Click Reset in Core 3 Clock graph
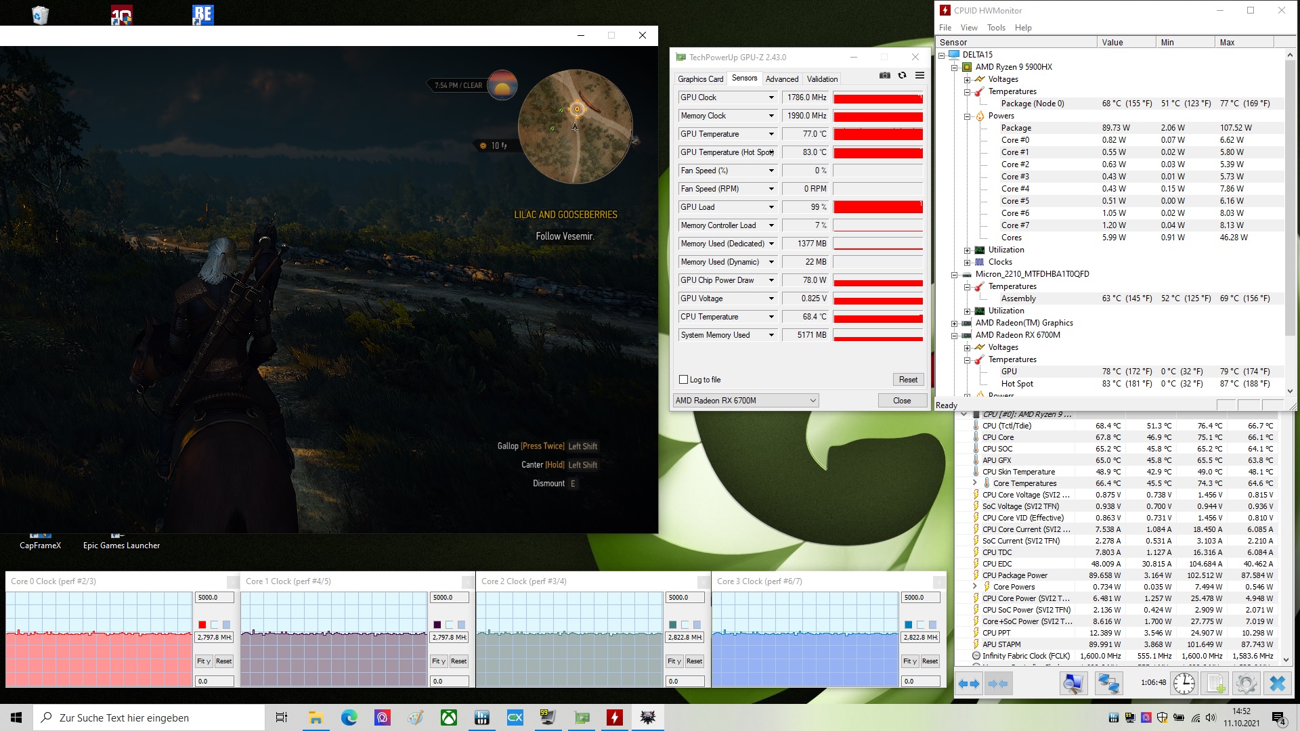Screen dimensions: 1300x731 click(x=930, y=661)
